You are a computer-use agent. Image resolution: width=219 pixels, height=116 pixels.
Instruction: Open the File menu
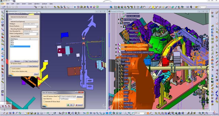pyautogui.click(x=8, y=4)
